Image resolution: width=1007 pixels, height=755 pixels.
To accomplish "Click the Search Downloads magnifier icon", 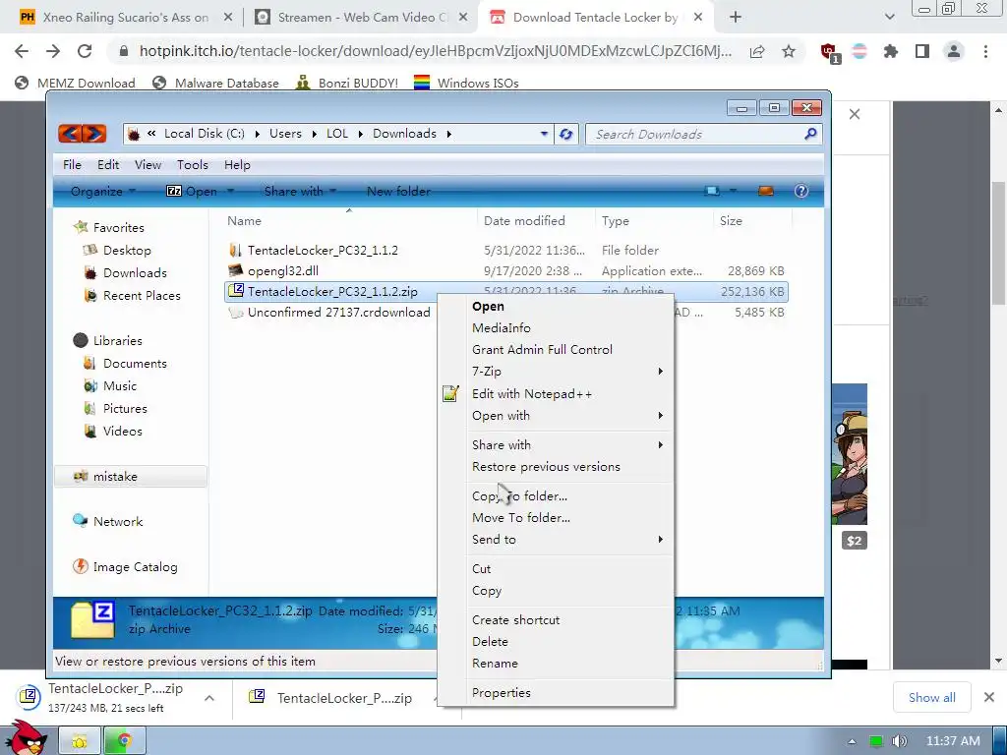I will 810,134.
